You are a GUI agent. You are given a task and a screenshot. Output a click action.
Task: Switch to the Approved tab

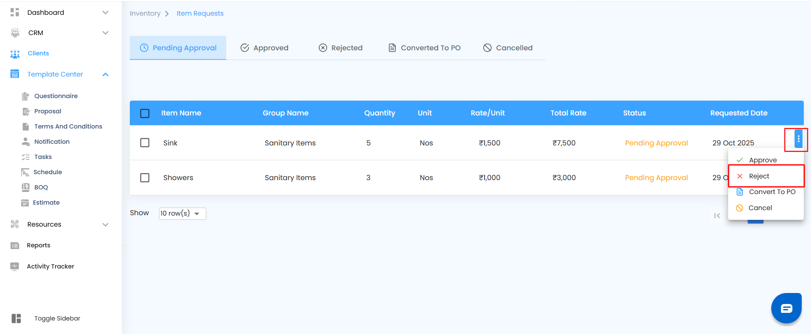point(264,48)
